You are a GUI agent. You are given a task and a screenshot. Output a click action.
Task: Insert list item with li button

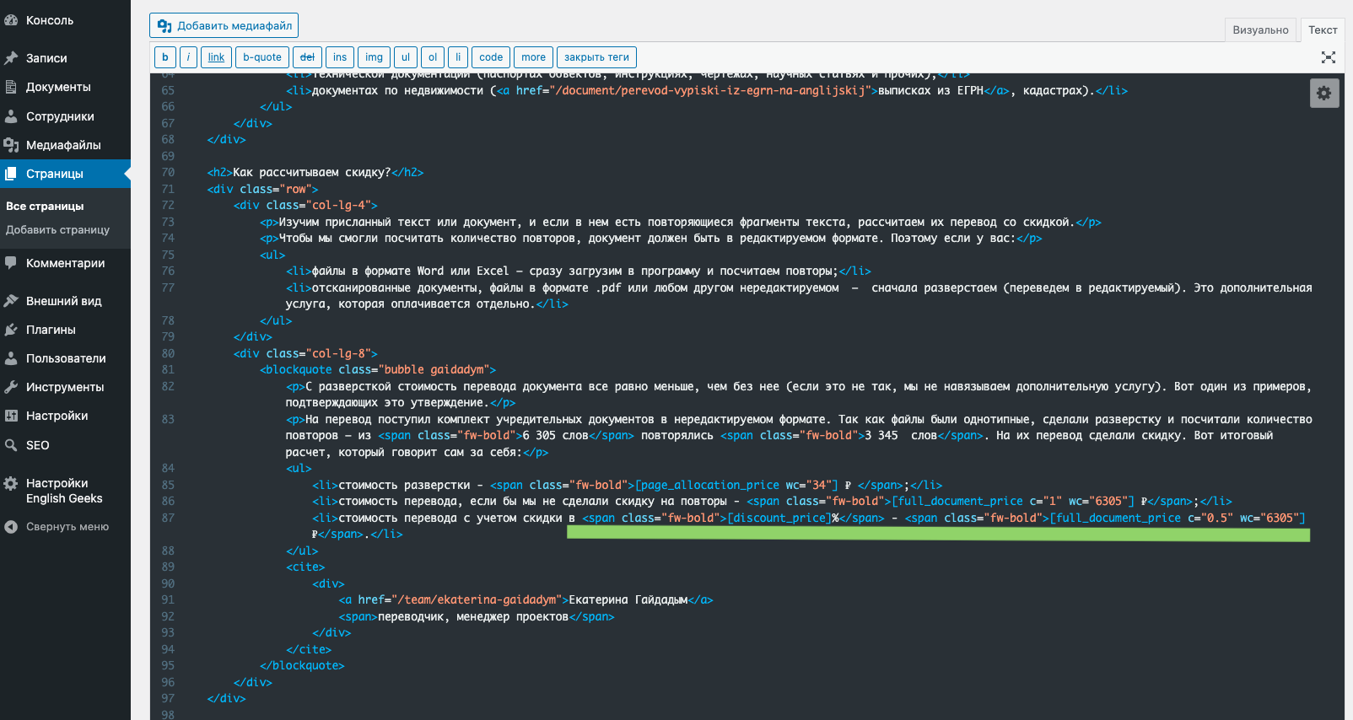coord(458,57)
